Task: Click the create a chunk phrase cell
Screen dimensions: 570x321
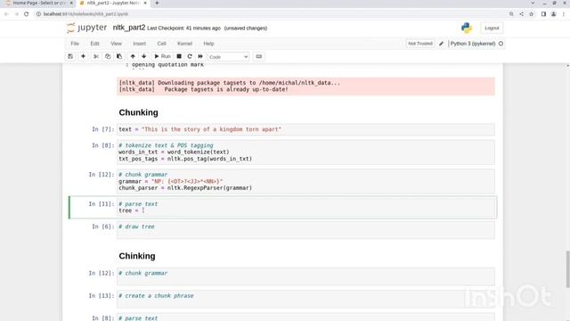Action: tap(305, 299)
